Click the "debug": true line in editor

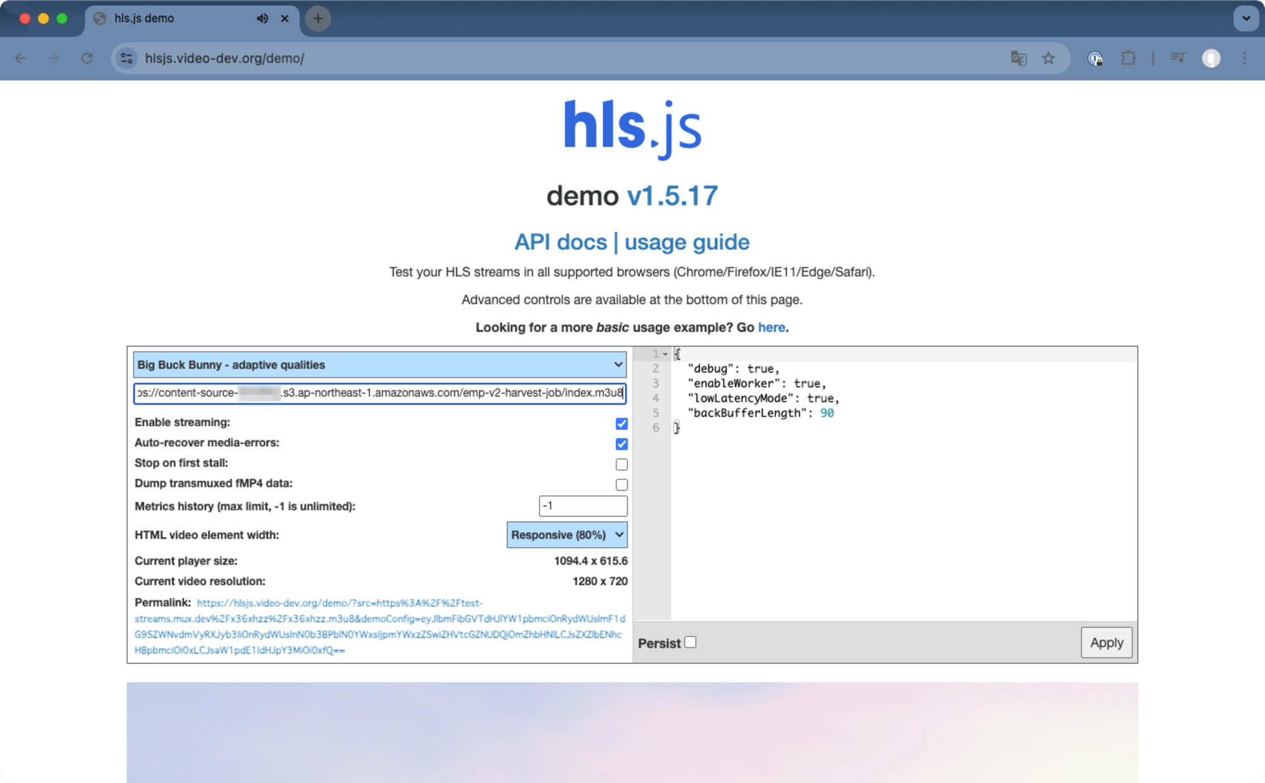click(x=734, y=369)
